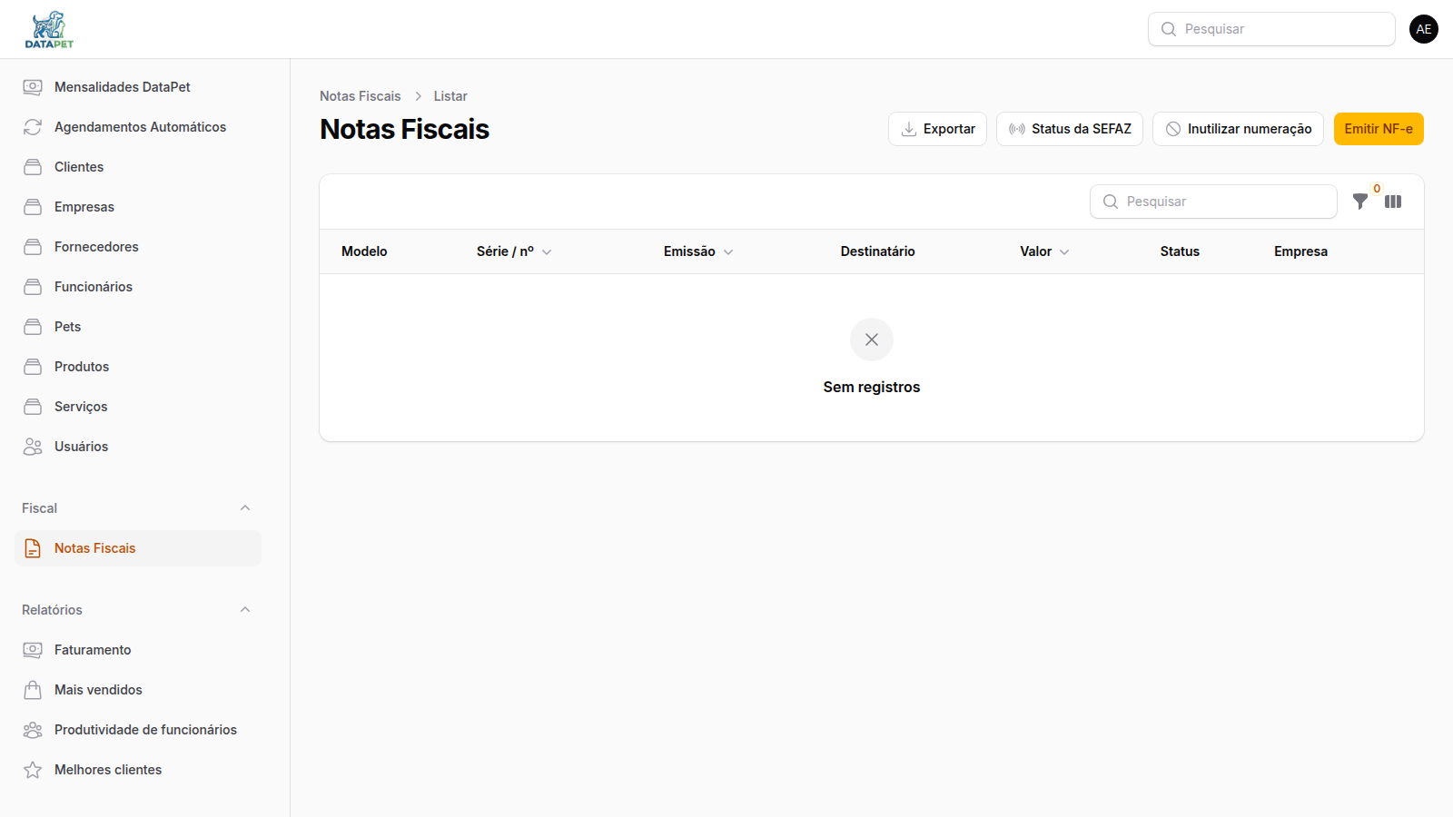Click the Pets sidebar icon
Screen dimensions: 1453x817
pos(33,327)
